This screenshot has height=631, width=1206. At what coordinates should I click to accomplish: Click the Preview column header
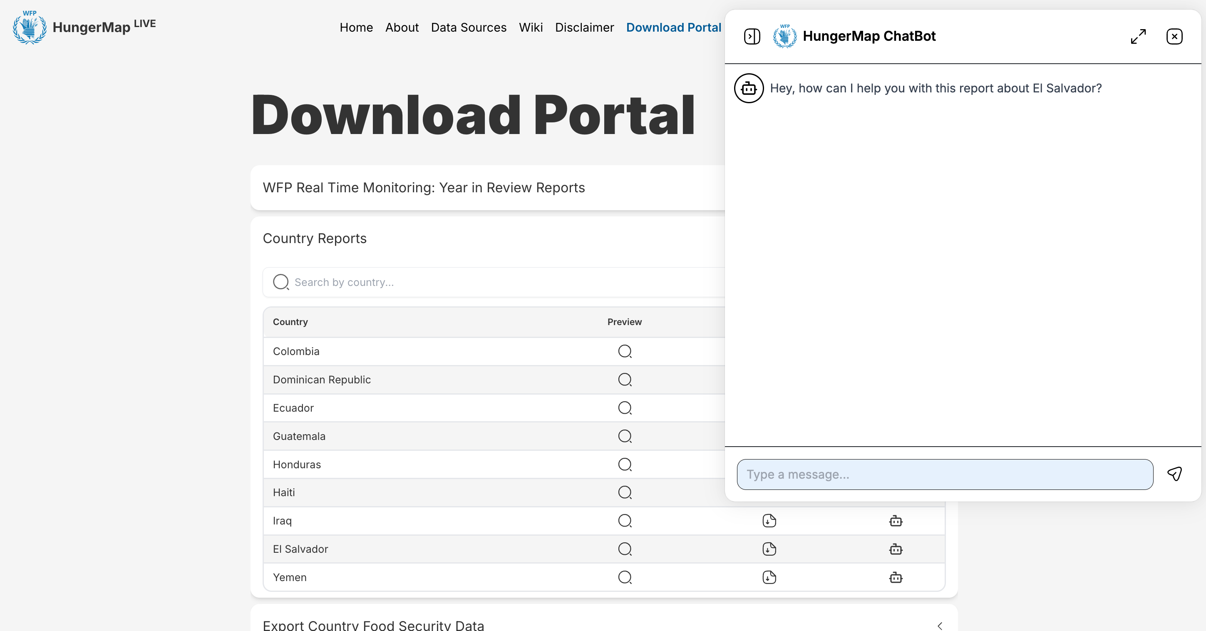coord(625,322)
